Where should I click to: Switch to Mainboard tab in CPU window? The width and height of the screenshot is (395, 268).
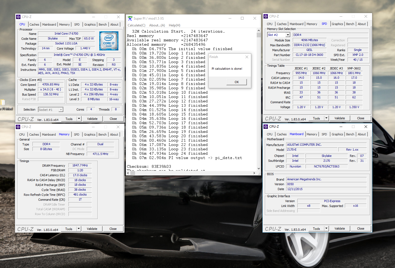click(x=49, y=25)
